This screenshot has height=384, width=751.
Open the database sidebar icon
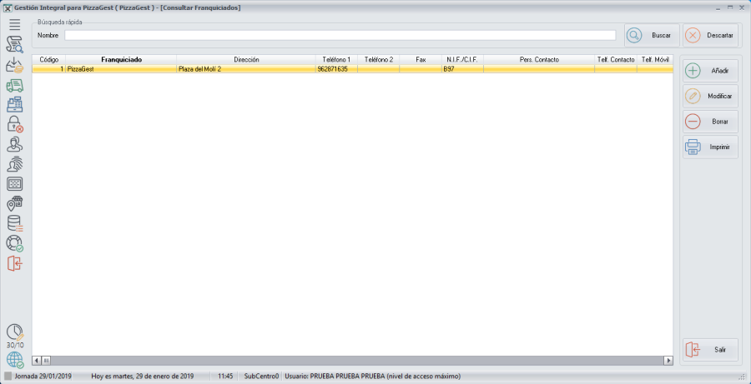point(14,223)
